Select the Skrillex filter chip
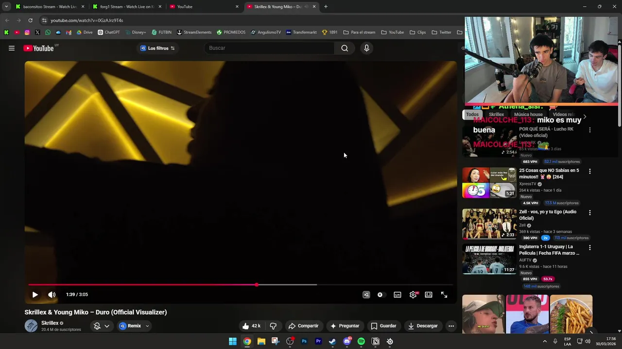Image resolution: width=622 pixels, height=349 pixels. pyautogui.click(x=496, y=114)
